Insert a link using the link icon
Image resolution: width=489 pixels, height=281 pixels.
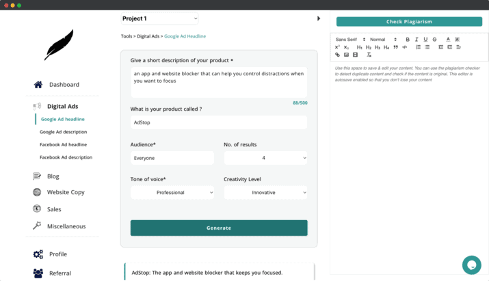[337, 55]
